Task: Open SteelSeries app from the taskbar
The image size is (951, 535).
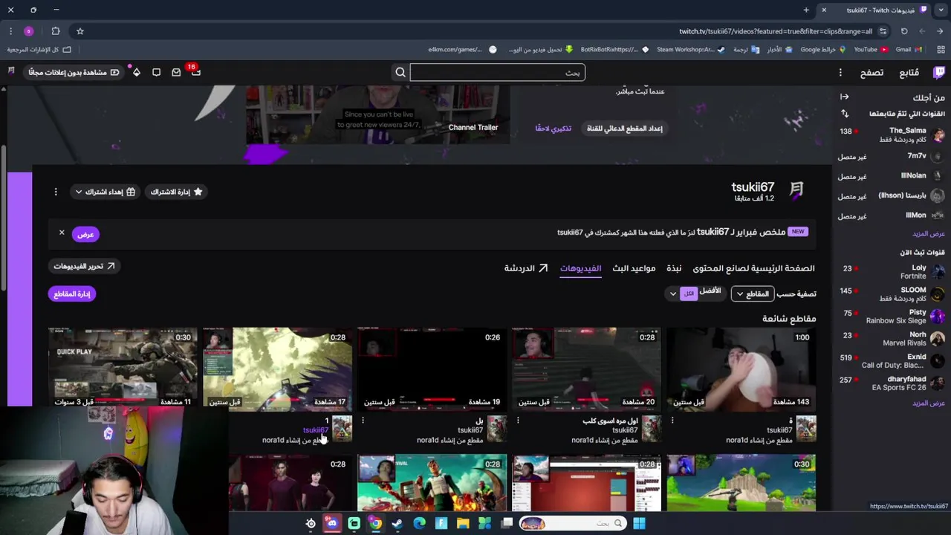Action: coord(311,523)
